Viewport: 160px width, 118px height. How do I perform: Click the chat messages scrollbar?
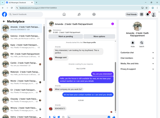tap(115, 87)
